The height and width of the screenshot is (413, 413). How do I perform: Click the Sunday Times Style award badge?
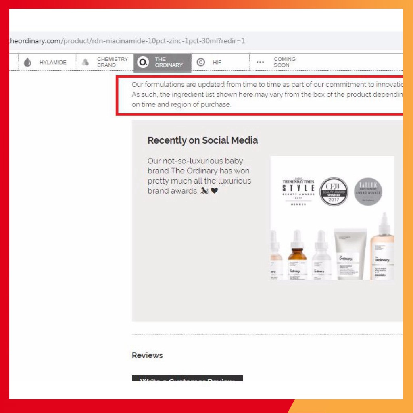(x=298, y=192)
